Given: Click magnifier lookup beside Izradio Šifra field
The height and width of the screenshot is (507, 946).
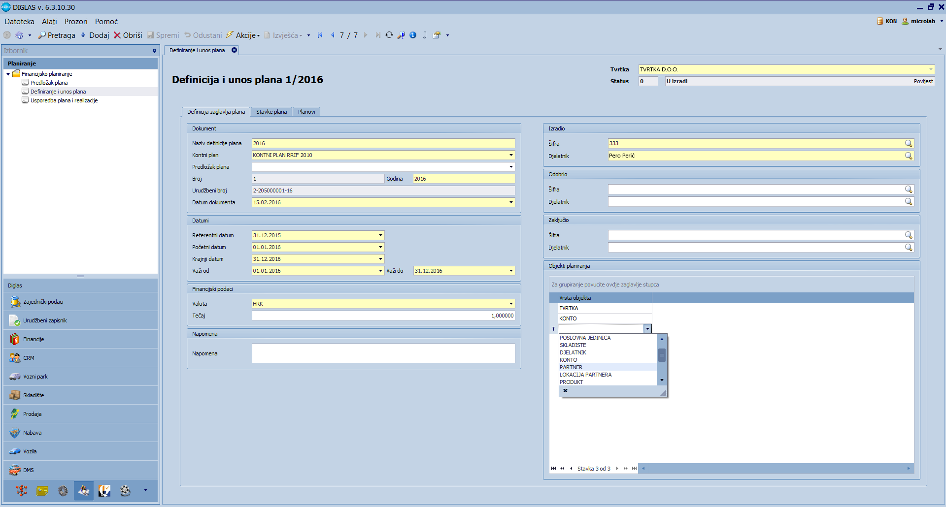Looking at the screenshot, I should click(x=909, y=143).
